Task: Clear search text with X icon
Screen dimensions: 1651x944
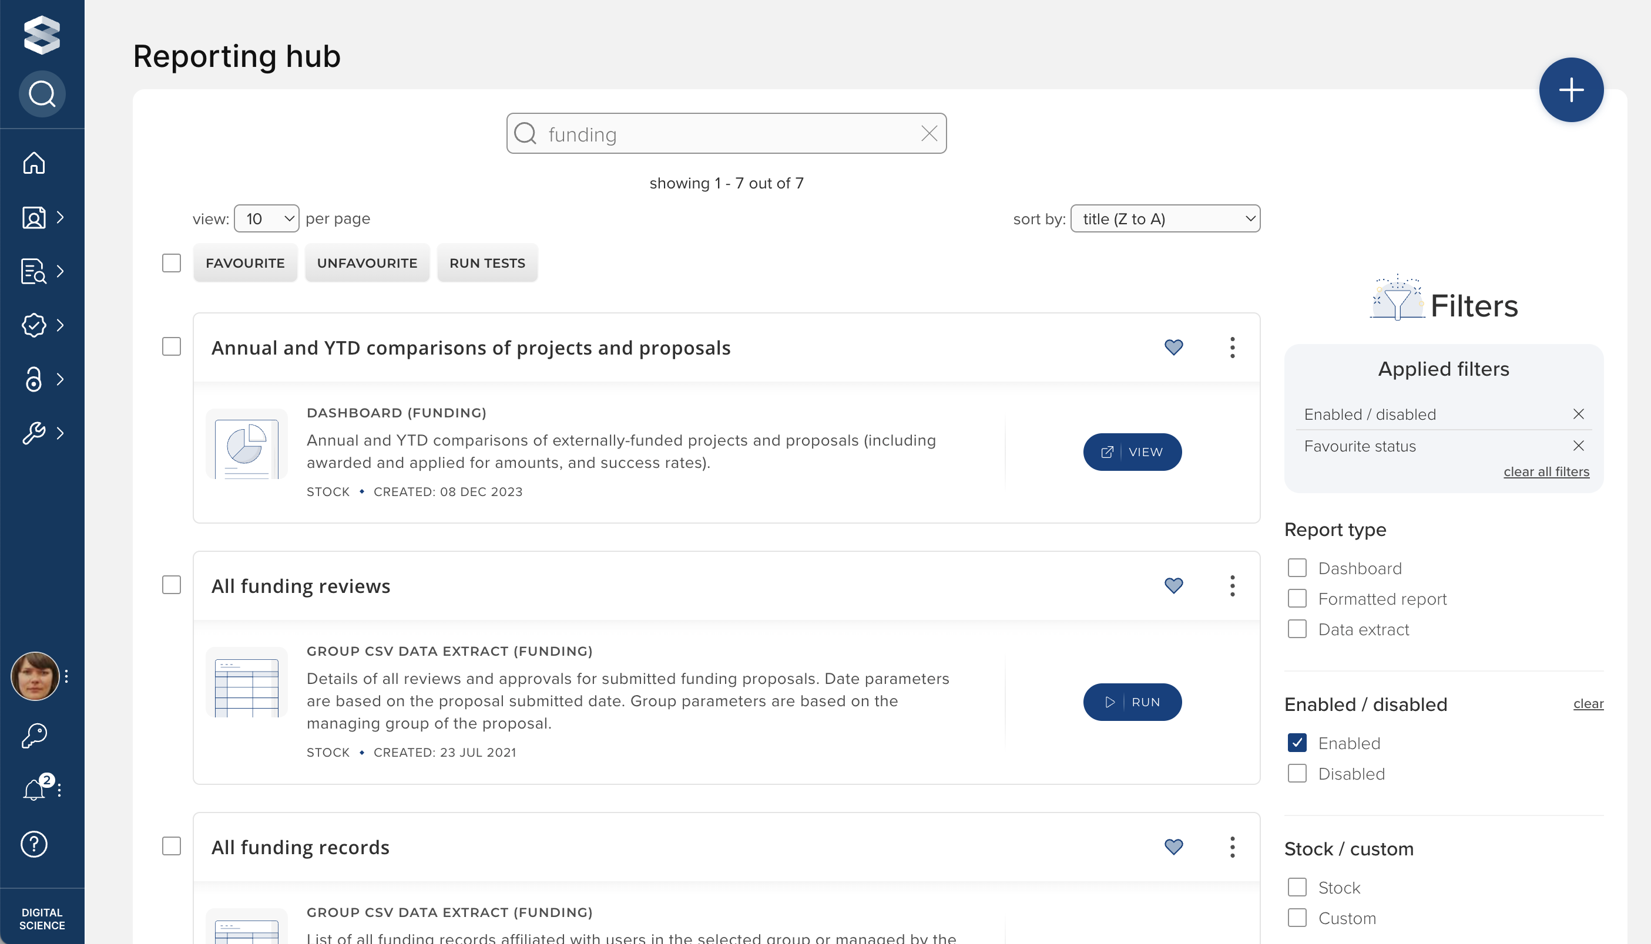Action: click(928, 134)
